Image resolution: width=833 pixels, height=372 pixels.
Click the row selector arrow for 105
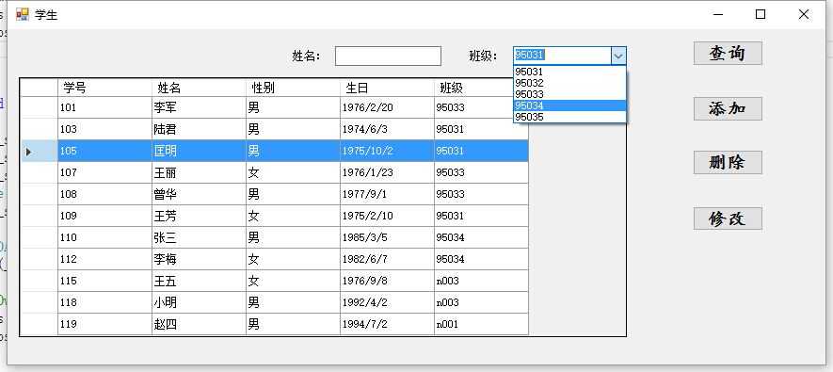[39, 152]
